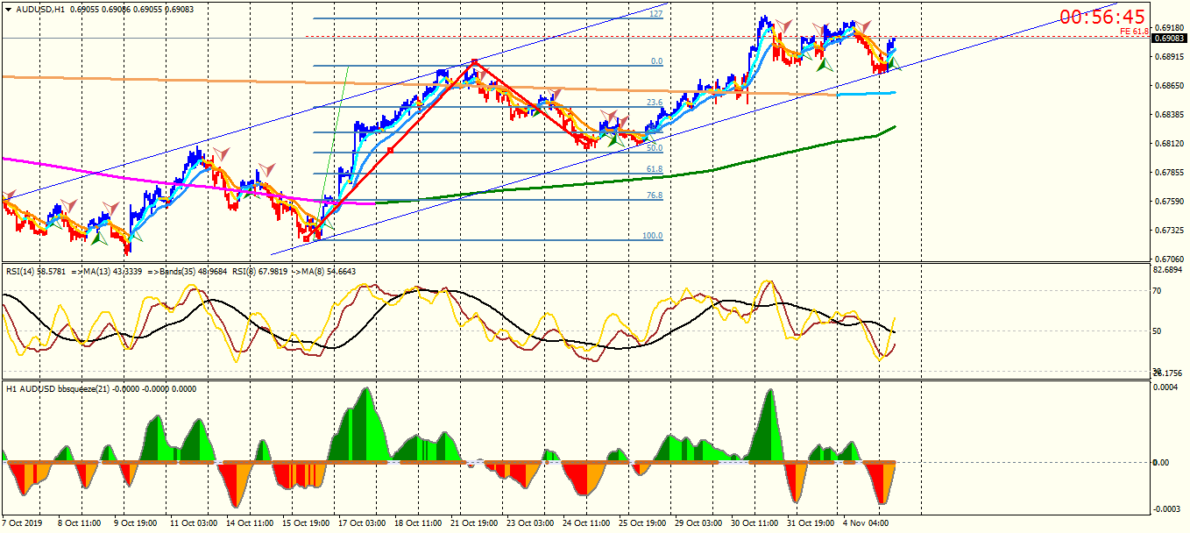The width and height of the screenshot is (1190, 533).
Task: Click the Fibonacci 100.0 level label
Action: tap(652, 236)
